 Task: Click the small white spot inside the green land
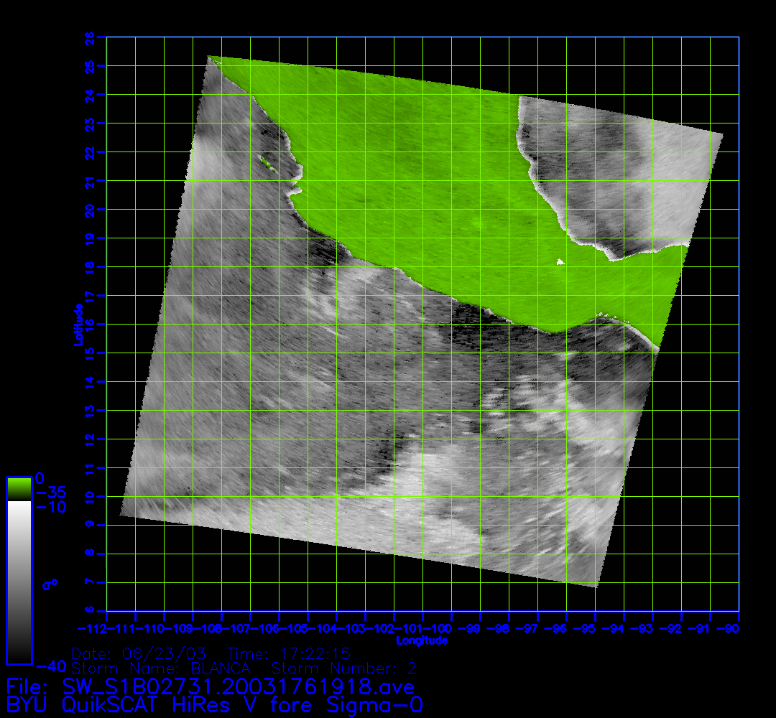560,262
